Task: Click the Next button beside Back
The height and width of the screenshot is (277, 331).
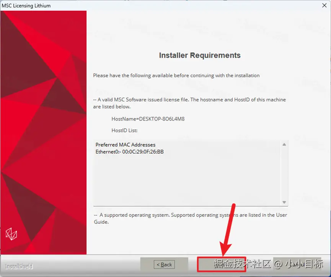Action: [222, 264]
